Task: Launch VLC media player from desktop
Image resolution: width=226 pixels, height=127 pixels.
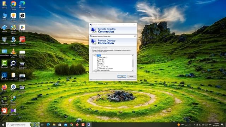Action: 13,53
